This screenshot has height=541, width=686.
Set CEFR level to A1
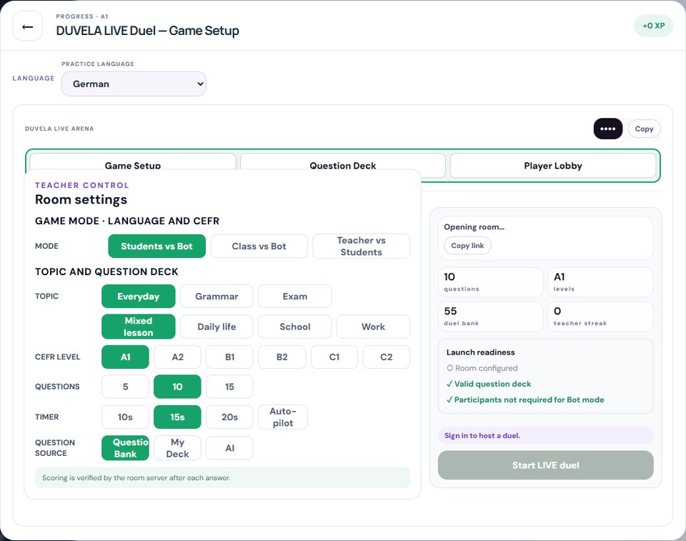tap(125, 357)
